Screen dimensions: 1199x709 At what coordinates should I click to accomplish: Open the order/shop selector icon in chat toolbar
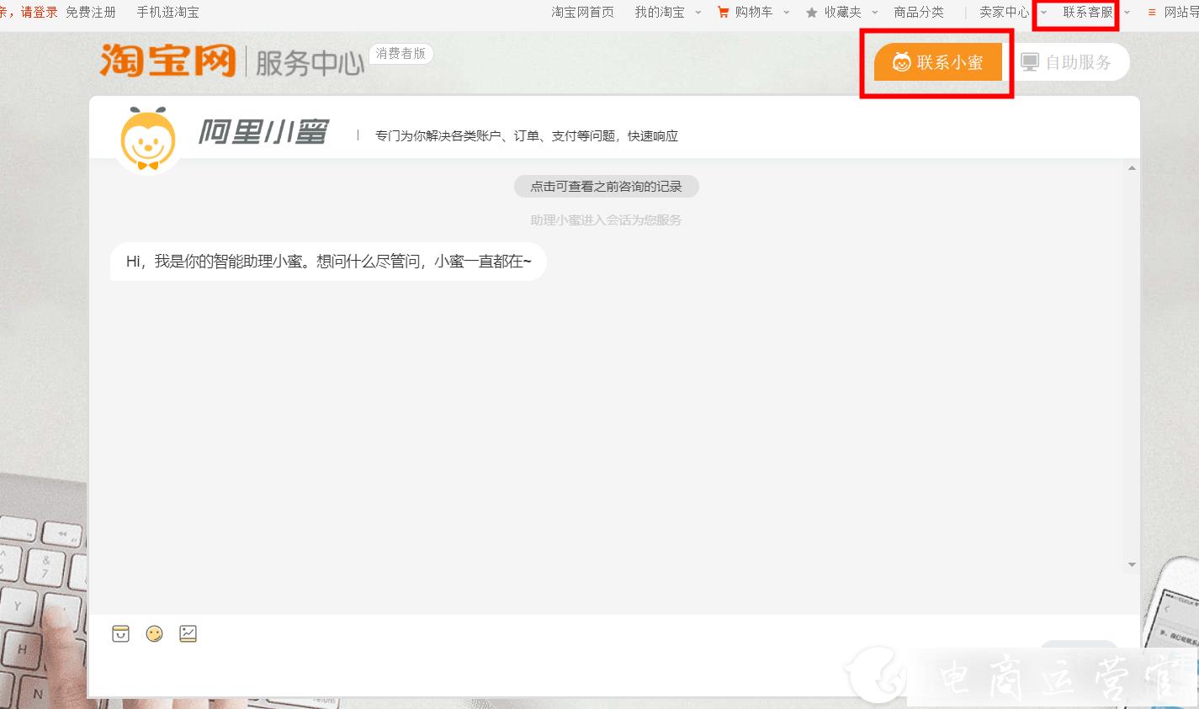coord(121,633)
